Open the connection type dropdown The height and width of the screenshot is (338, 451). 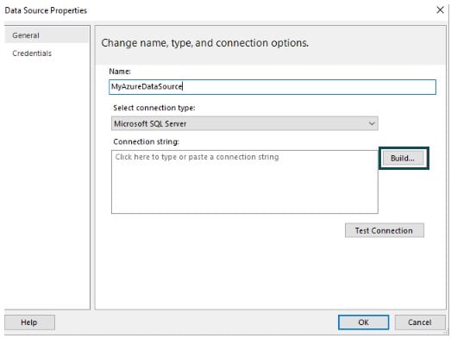point(245,123)
